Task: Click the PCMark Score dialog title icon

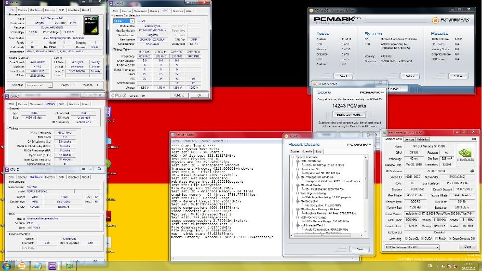Action: (315, 84)
